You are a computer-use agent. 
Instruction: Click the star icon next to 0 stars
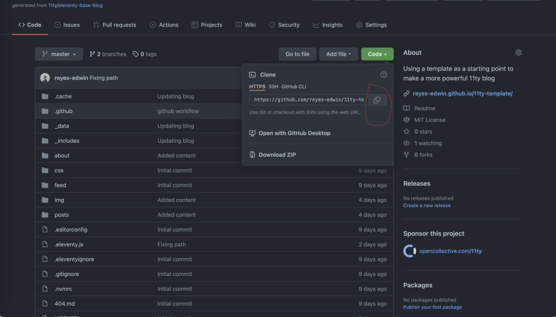406,131
